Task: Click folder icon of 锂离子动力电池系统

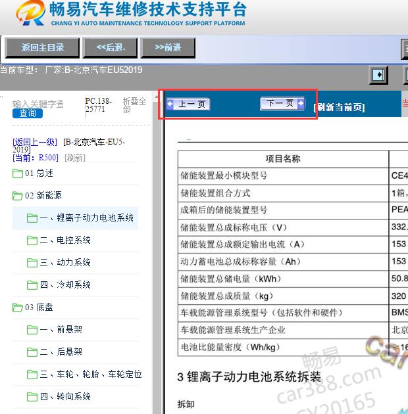Action: 32,218
